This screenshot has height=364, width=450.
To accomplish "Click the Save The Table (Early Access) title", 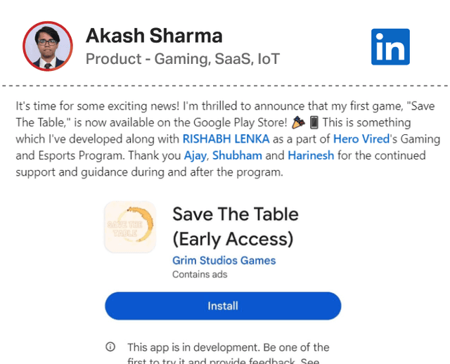I will (236, 226).
